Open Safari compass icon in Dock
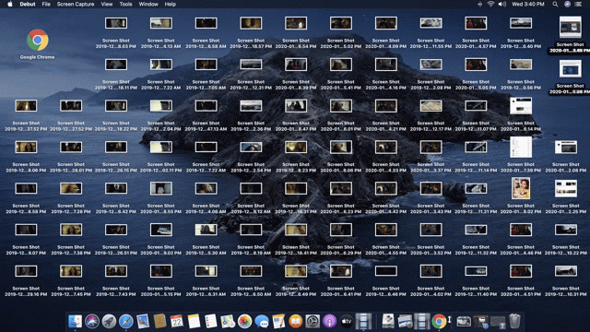This screenshot has height=332, width=590. click(126, 322)
